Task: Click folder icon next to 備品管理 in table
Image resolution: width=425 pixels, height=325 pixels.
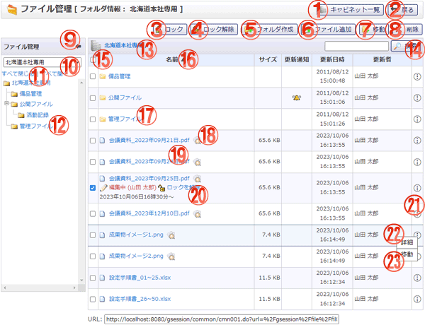Action: (103, 76)
